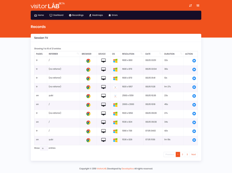This screenshot has height=173, width=232.
Task: Open the Show entries count selector
Action: click(x=44, y=148)
